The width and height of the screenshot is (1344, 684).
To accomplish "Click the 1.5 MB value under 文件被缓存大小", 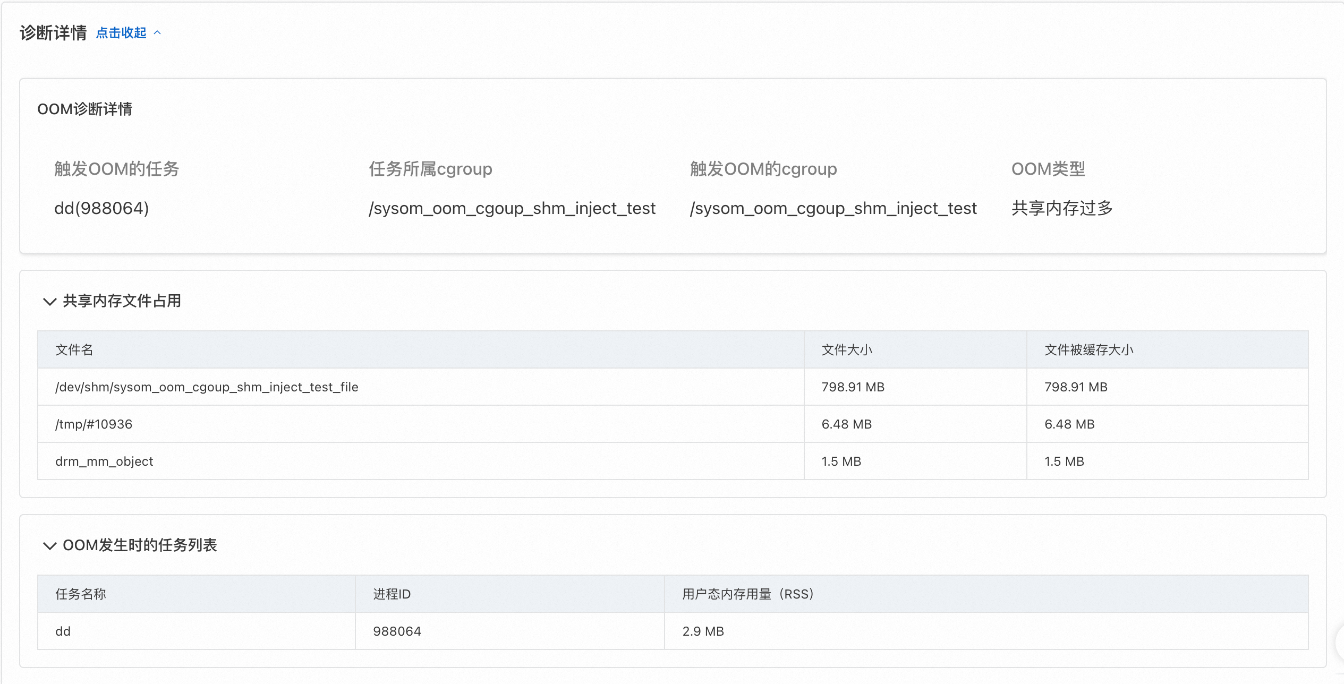I will [x=1064, y=461].
